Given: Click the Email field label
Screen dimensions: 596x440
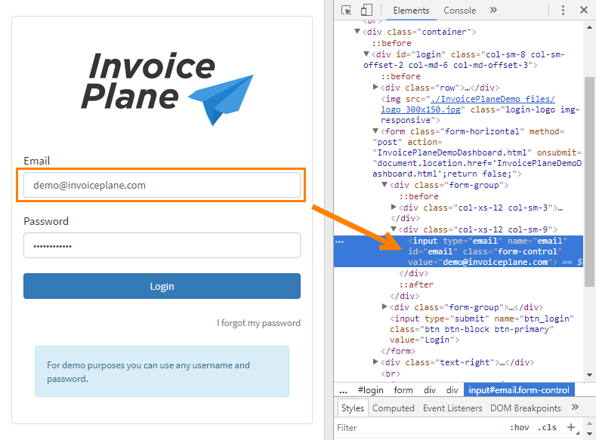Looking at the screenshot, I should click(37, 161).
